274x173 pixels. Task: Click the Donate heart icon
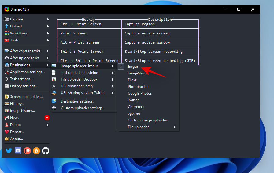pos(7,132)
